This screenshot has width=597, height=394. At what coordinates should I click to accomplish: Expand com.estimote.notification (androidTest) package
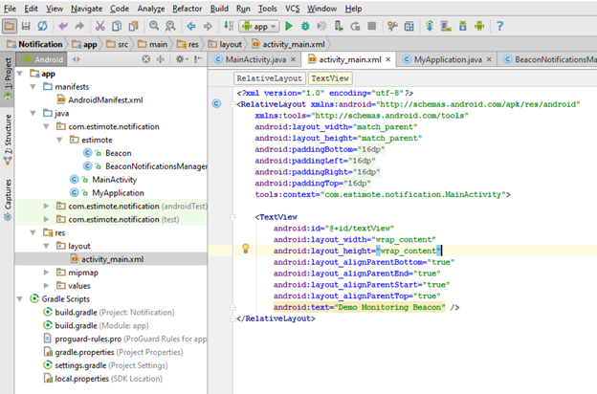[47, 206]
